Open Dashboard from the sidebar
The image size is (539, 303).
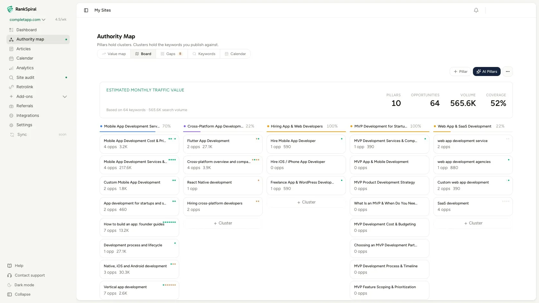[x=38, y=30]
